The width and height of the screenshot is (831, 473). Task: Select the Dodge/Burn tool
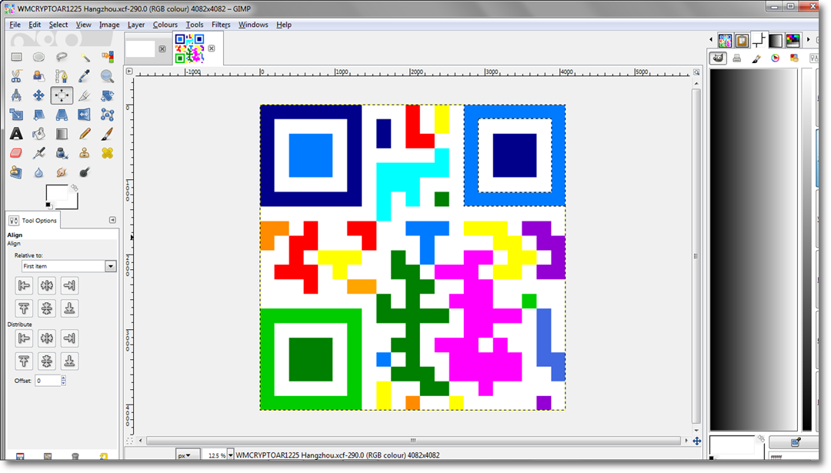pos(85,172)
